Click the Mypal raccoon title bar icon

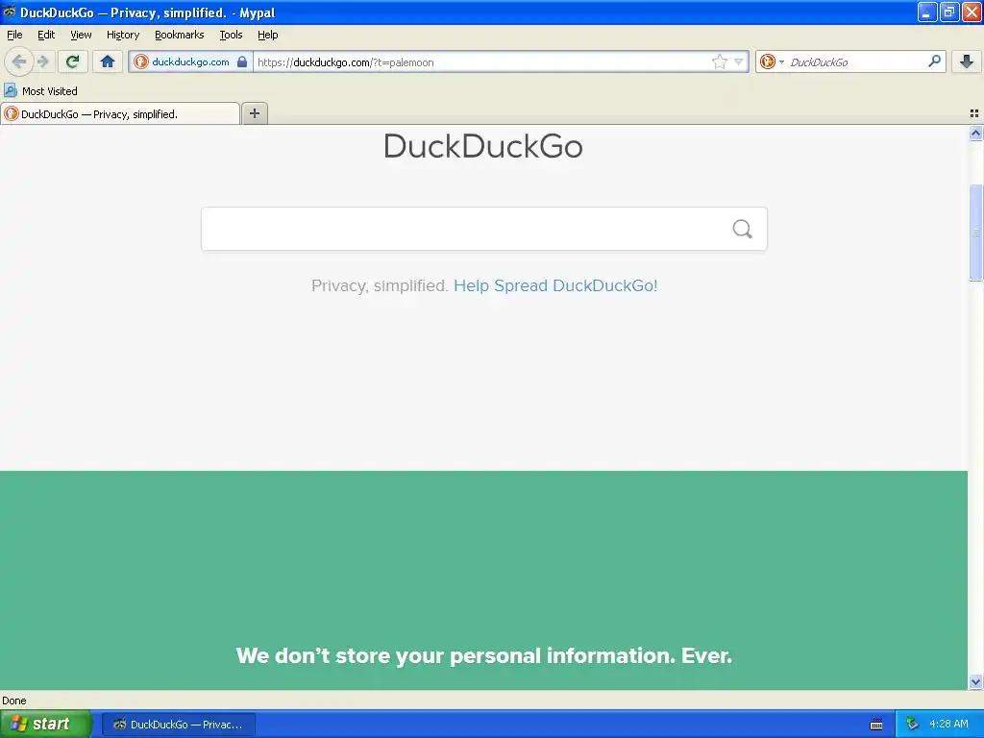pos(10,12)
